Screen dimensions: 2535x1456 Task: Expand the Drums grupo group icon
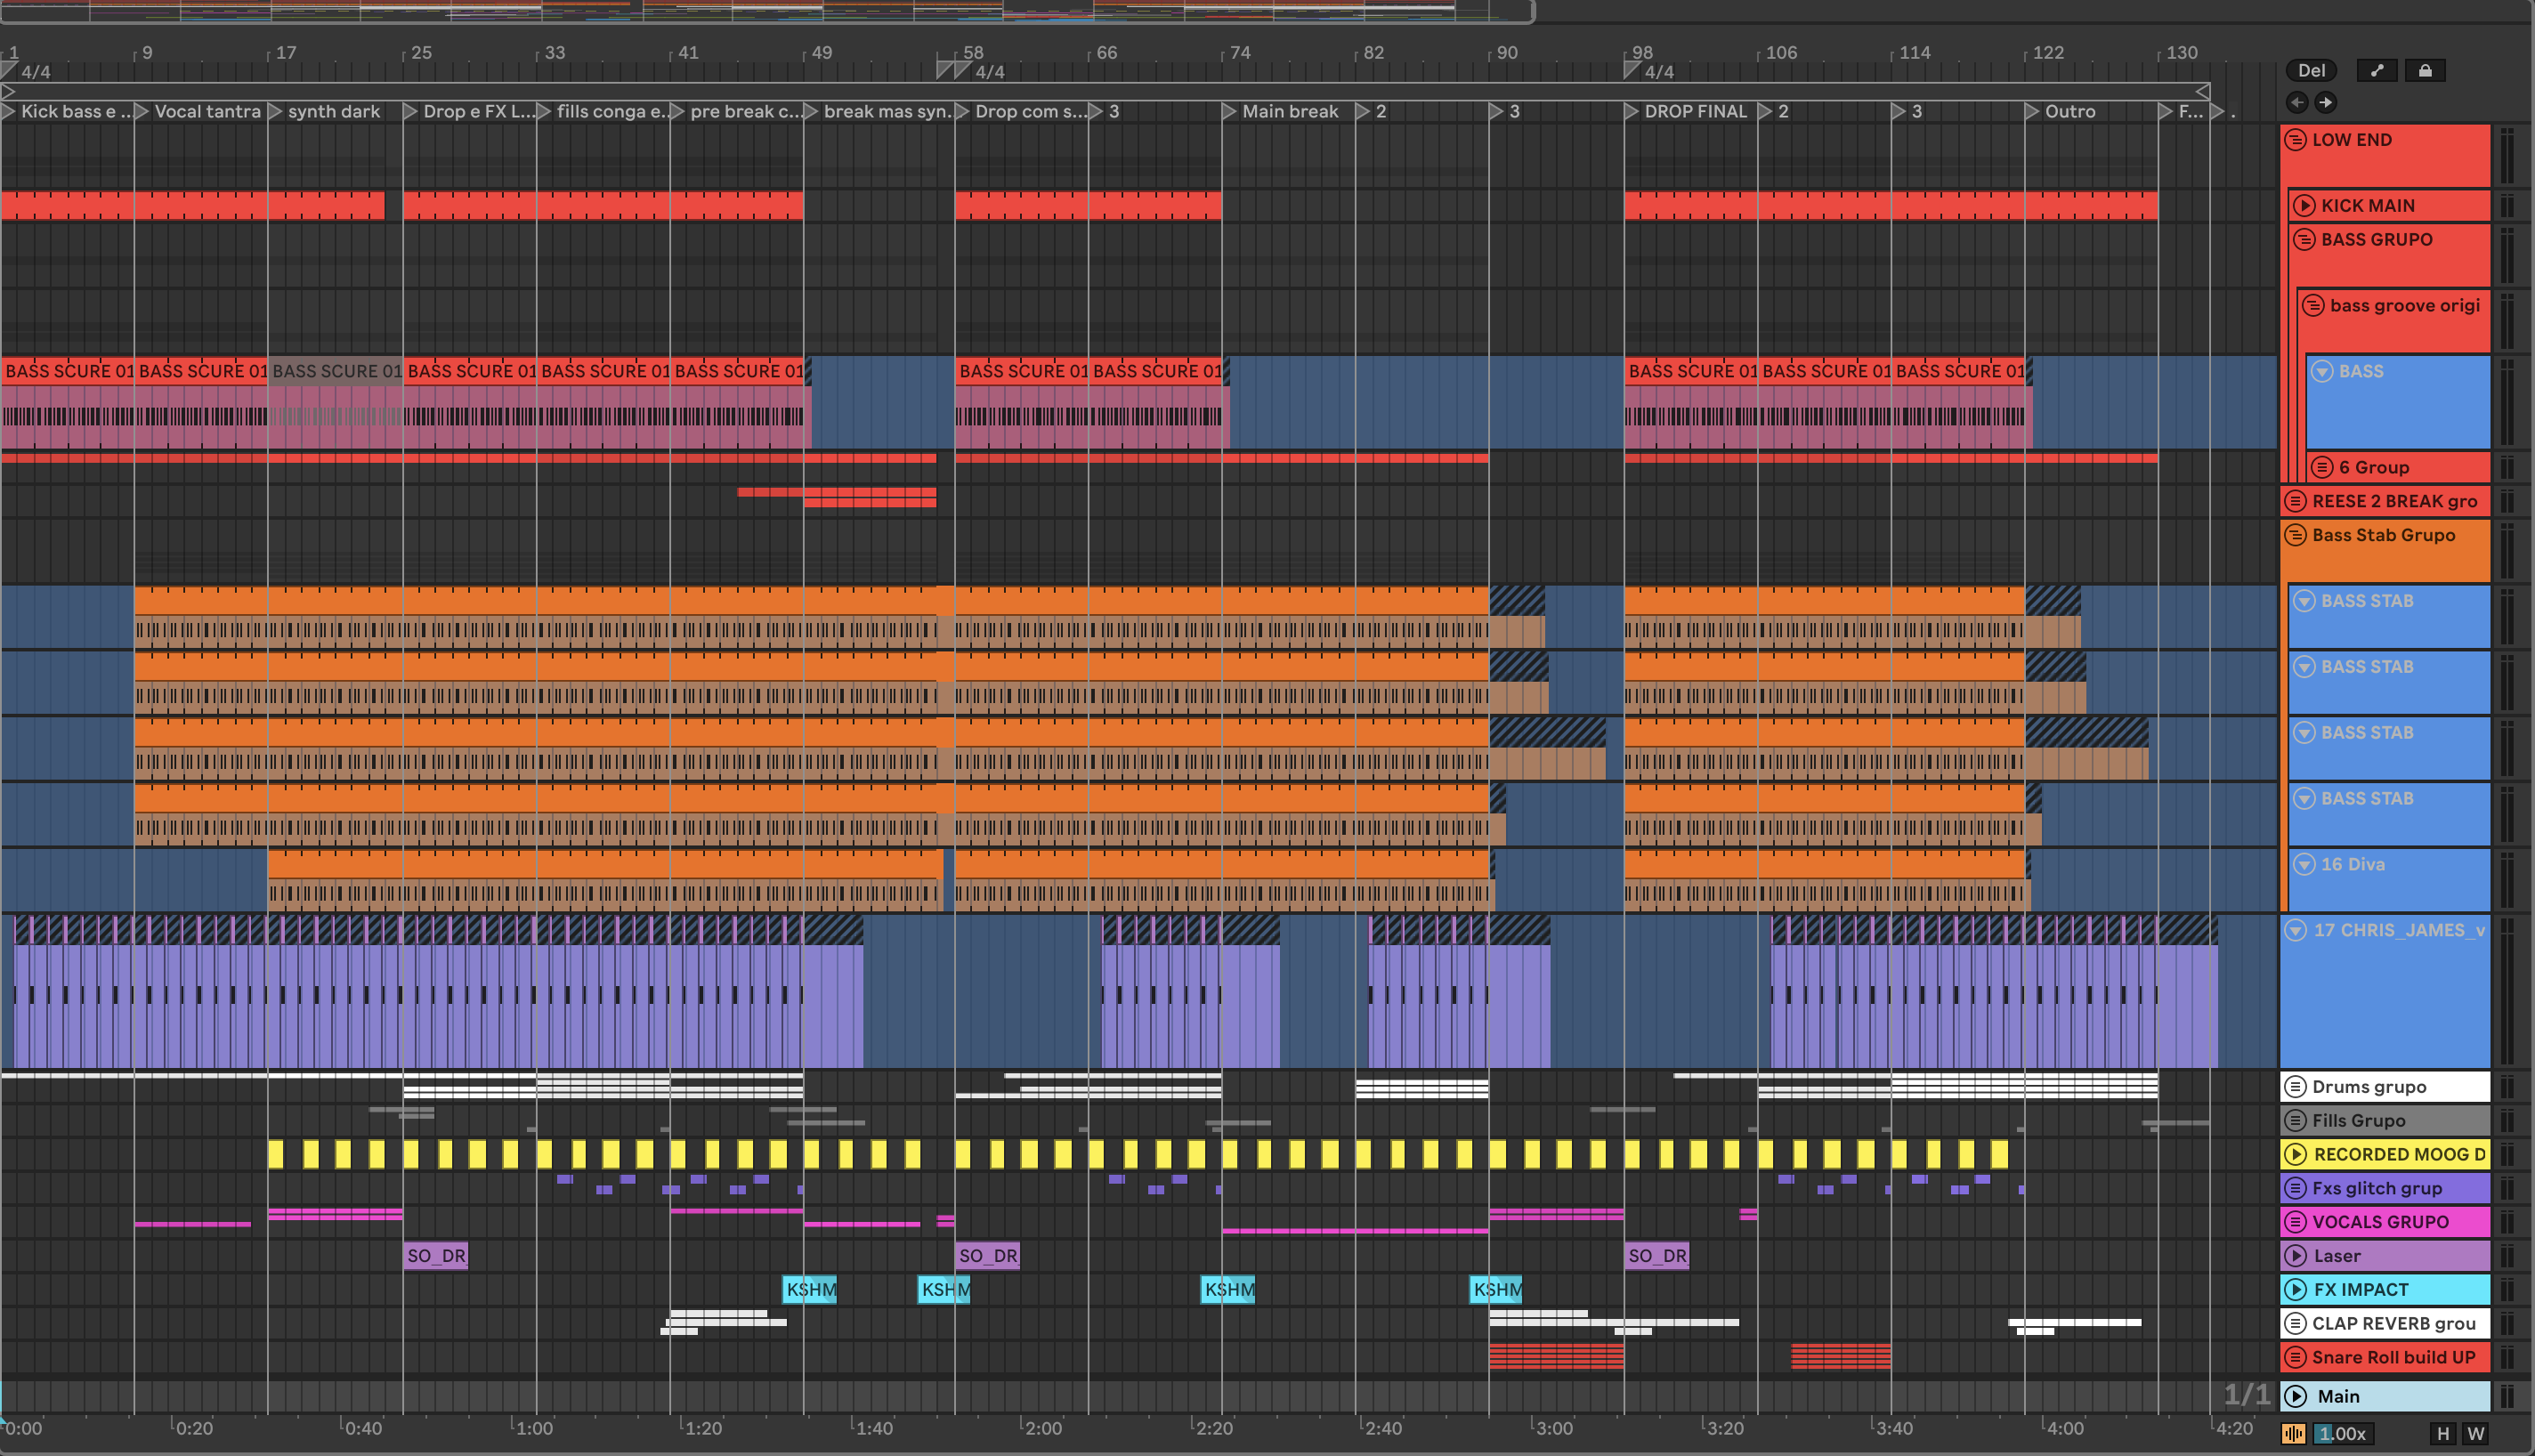tap(2296, 1087)
